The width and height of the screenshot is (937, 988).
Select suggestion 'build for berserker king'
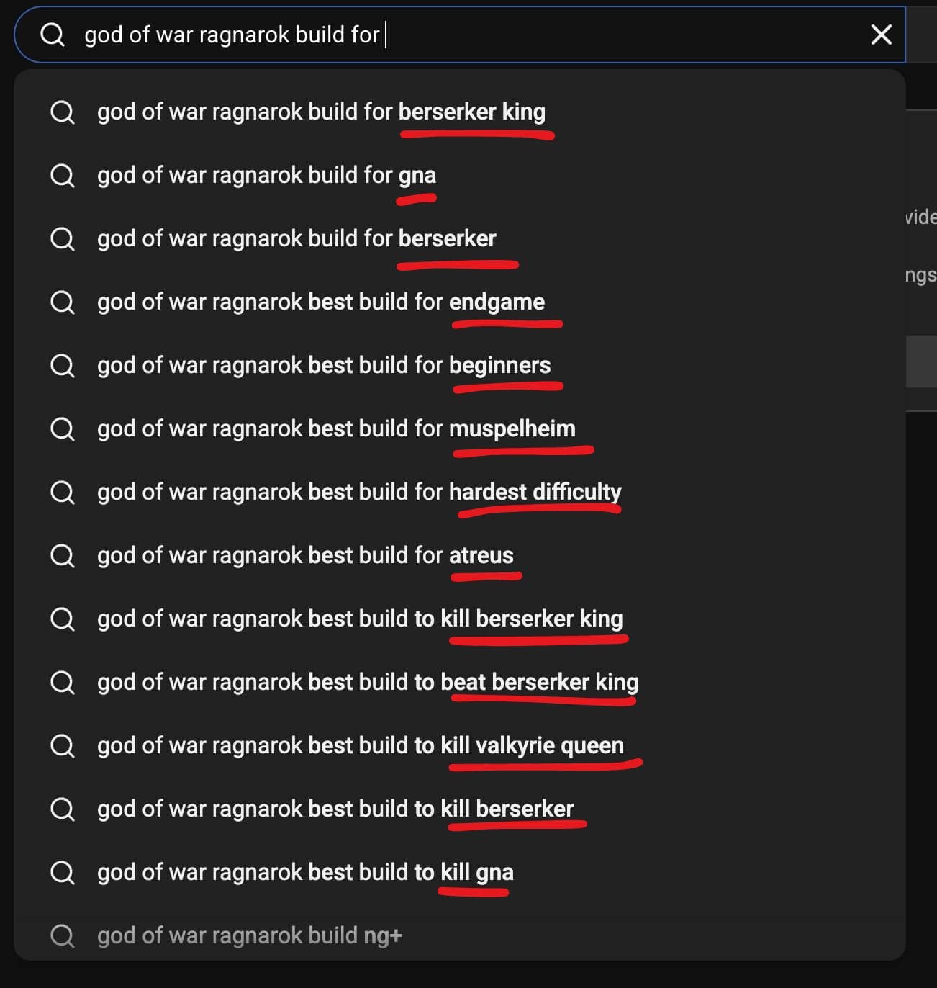[x=321, y=112]
